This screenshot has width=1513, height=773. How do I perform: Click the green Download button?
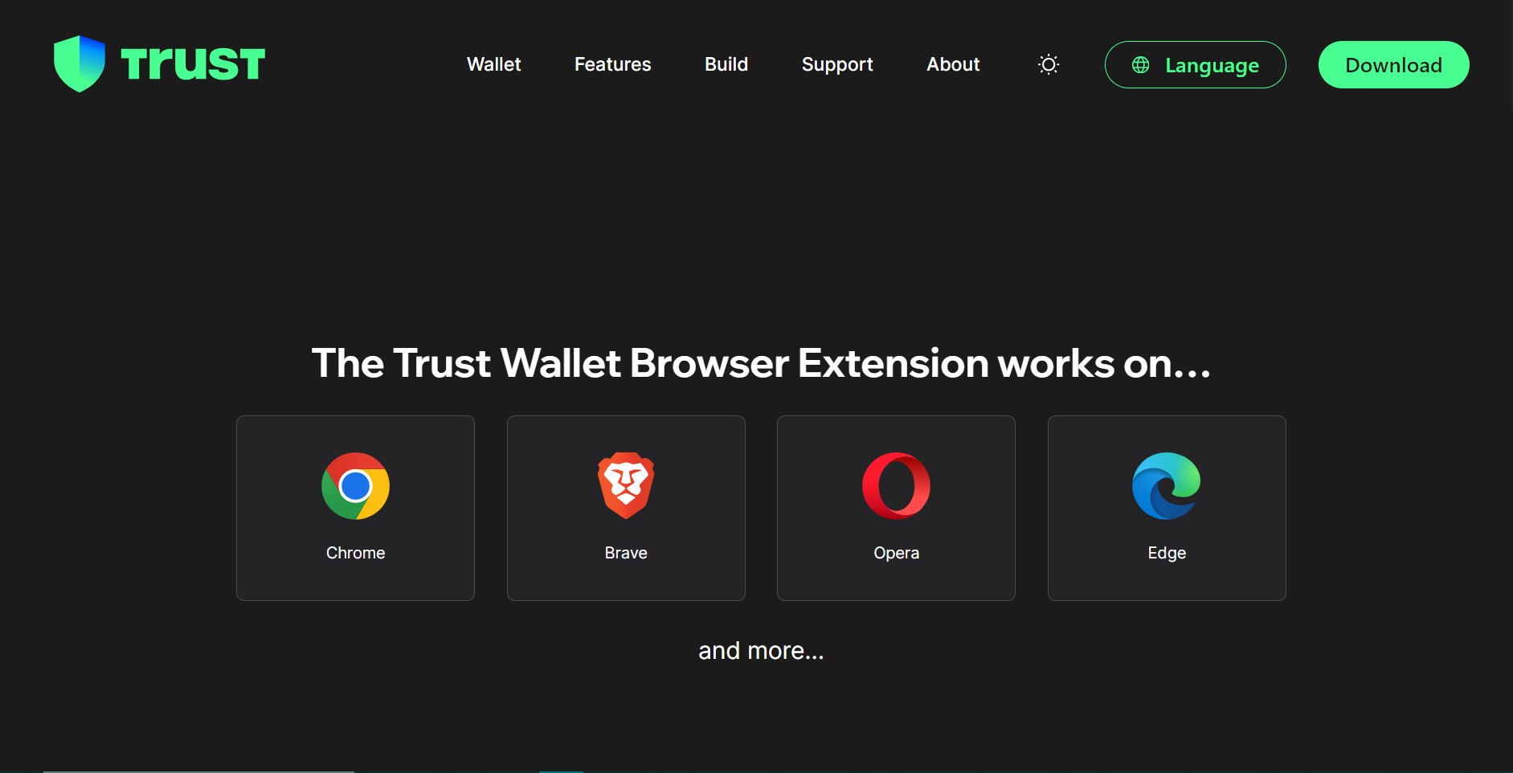click(1393, 65)
